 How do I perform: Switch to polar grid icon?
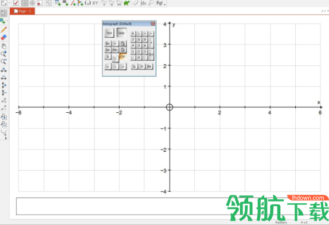click(32, 3)
